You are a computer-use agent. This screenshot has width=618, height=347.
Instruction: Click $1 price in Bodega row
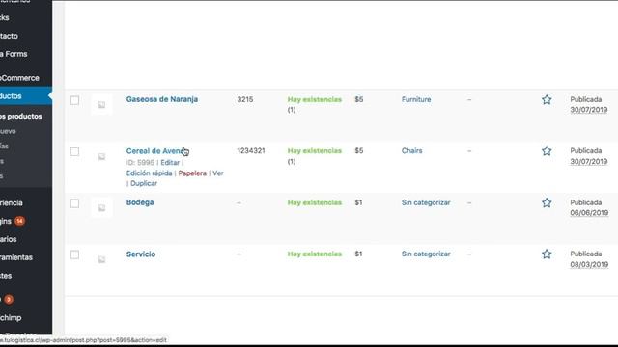tap(358, 202)
